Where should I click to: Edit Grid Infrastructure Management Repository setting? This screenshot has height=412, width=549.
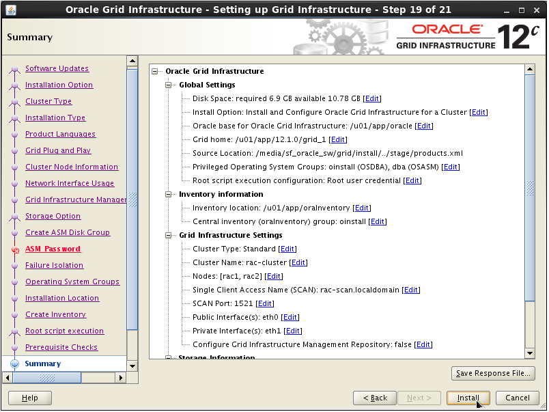point(423,345)
